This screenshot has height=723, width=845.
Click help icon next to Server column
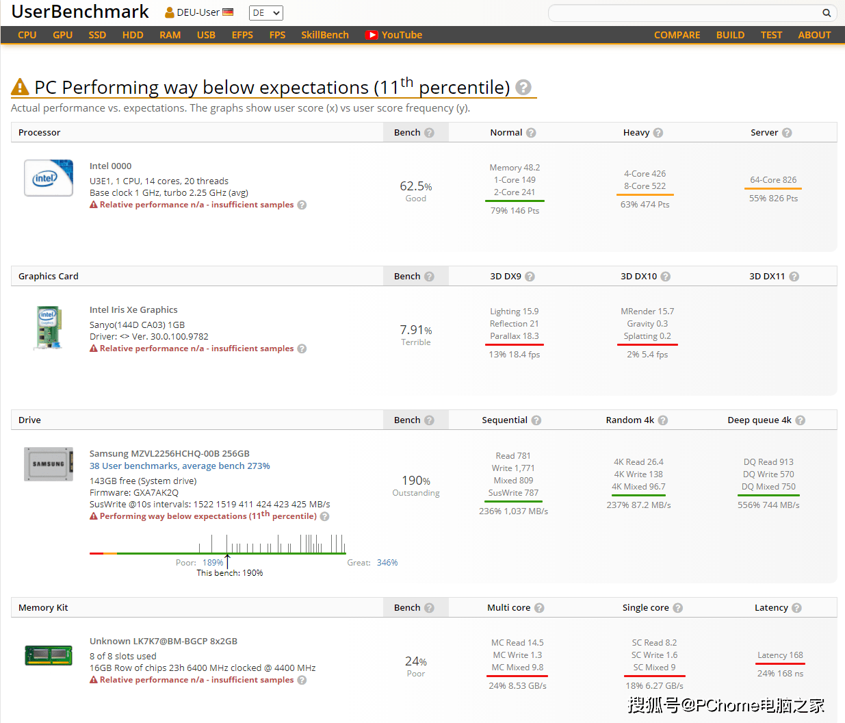click(x=787, y=133)
